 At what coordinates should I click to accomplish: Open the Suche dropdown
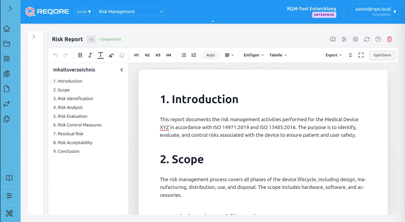(84, 12)
